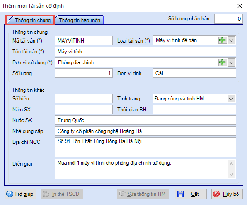Click the Mã tài sản input field
This screenshot has height=205, width=247.
84,41
